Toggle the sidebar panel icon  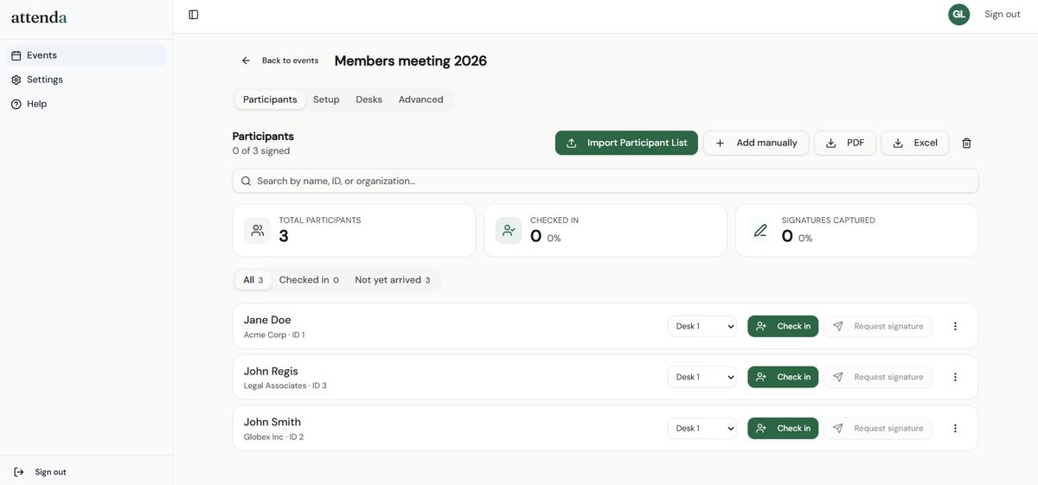194,15
